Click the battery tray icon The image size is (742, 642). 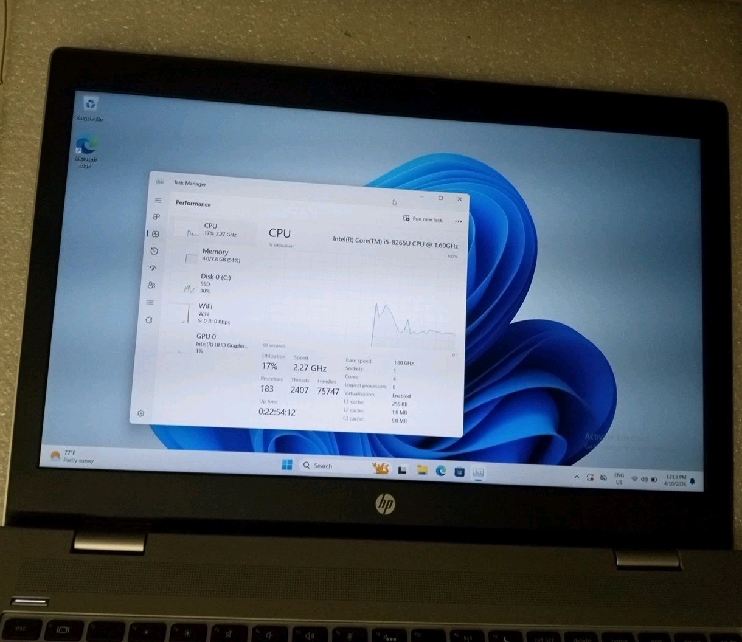(x=654, y=480)
